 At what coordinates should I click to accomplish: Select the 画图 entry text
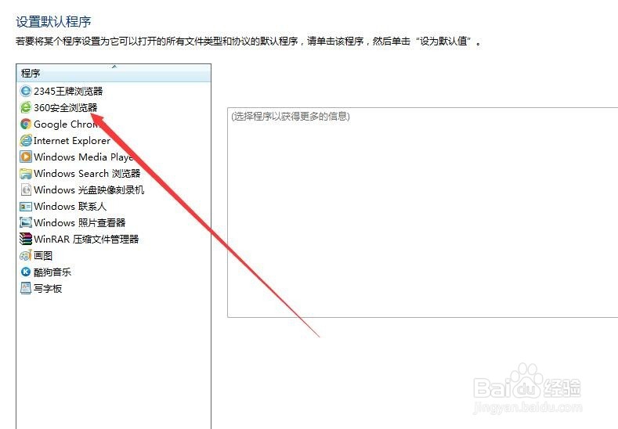click(x=43, y=256)
